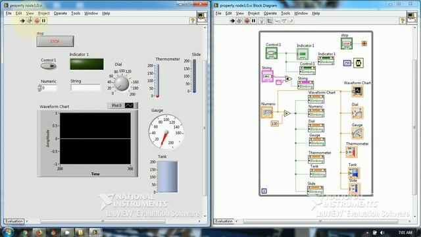The width and height of the screenshot is (421, 237).
Task: Click VI icon pane in front panel
Action: click(x=202, y=18)
